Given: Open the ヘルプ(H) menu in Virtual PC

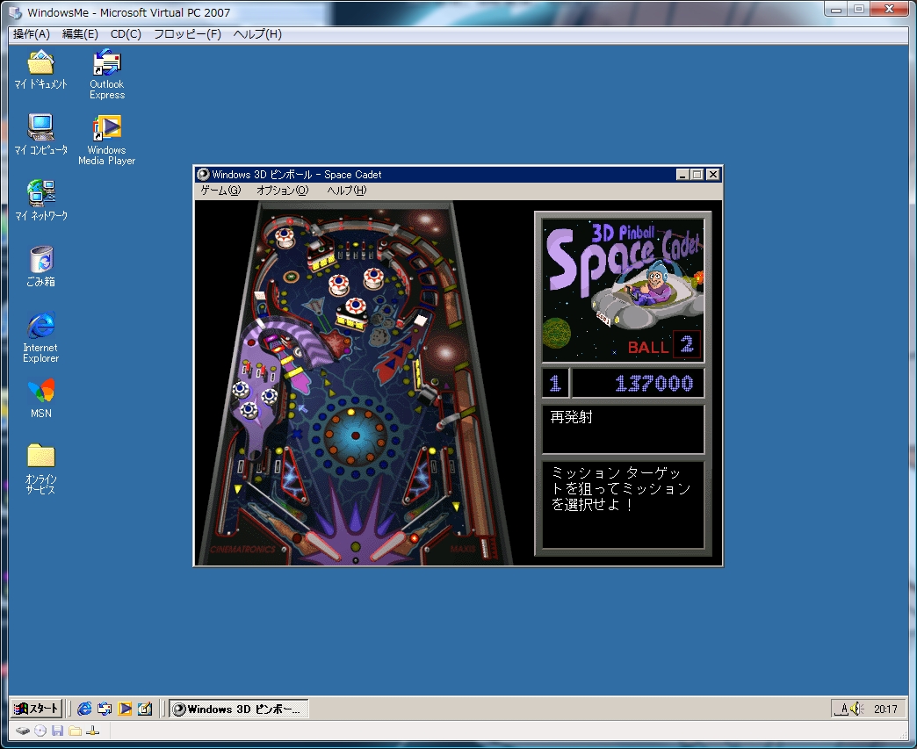Looking at the screenshot, I should pos(257,34).
